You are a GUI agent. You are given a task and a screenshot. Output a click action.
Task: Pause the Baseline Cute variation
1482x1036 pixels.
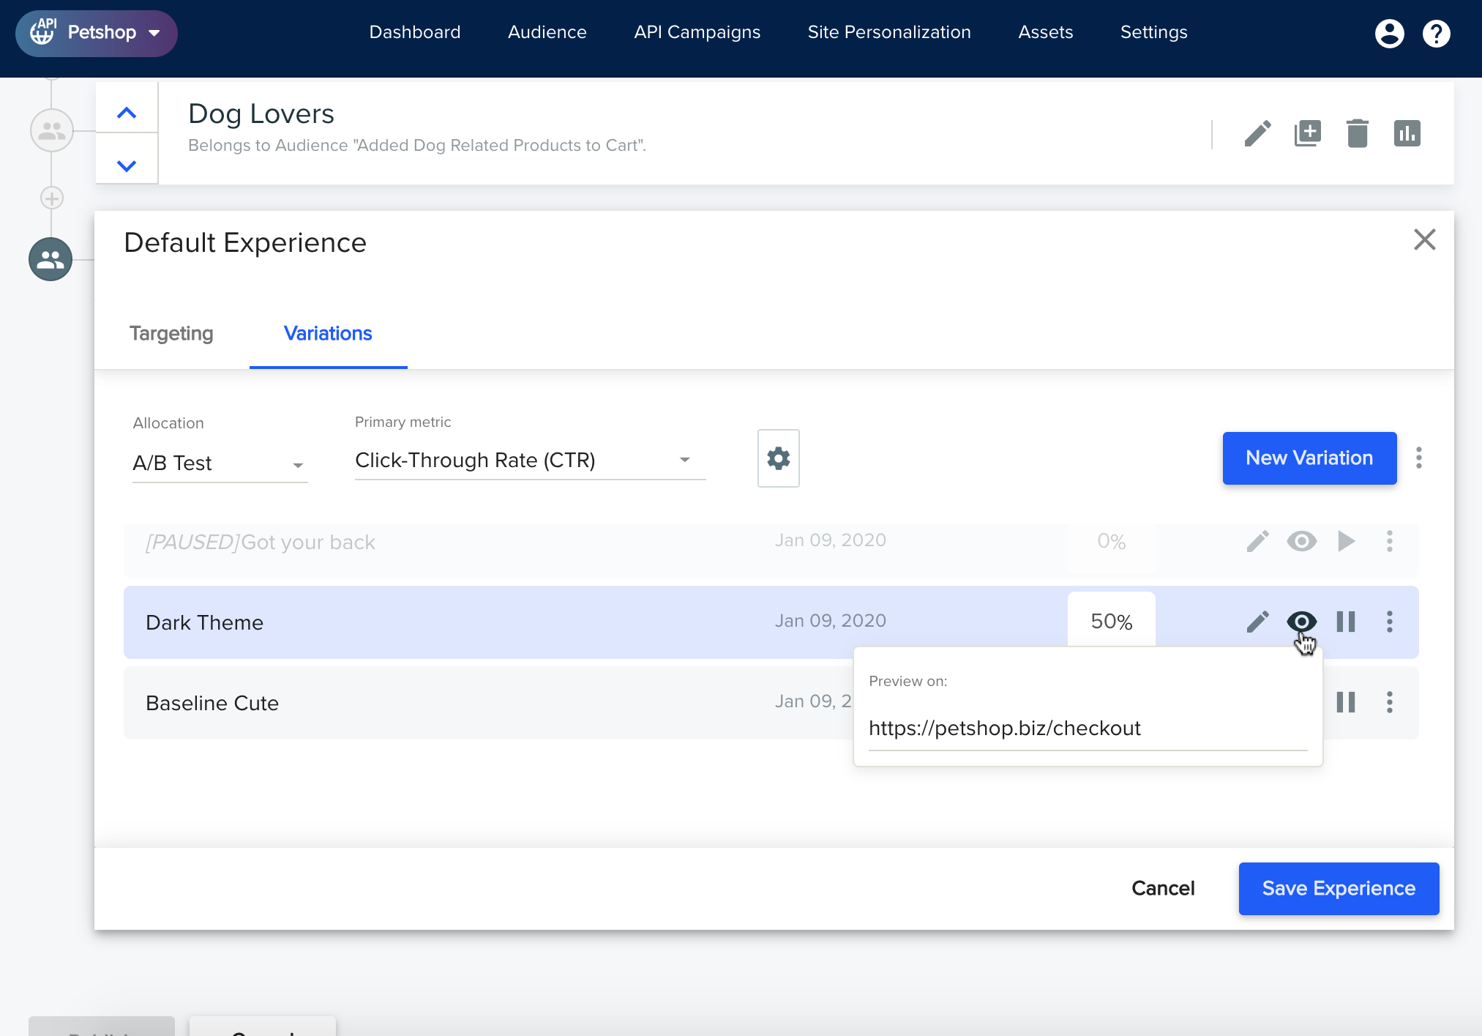click(1345, 702)
